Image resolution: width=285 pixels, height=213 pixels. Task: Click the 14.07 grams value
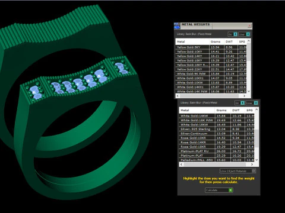(215, 78)
